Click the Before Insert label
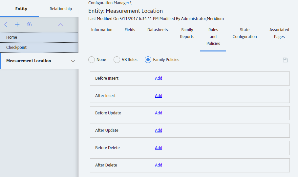 point(107,78)
